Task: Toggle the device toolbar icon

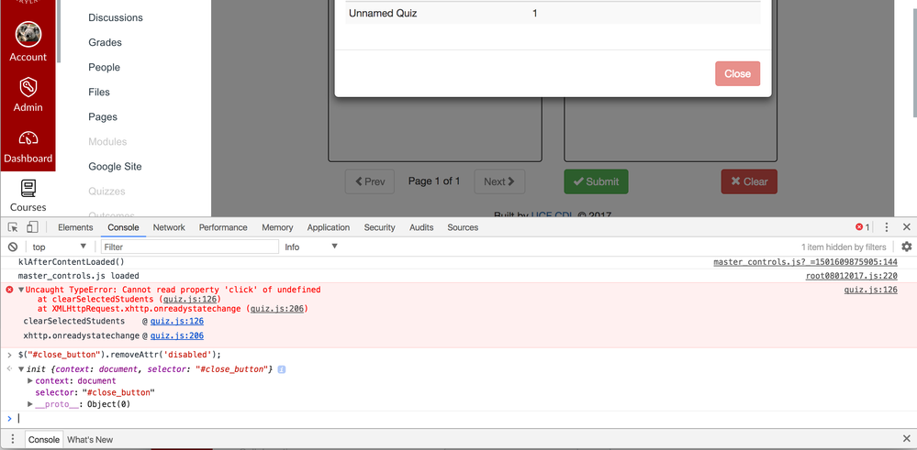Action: [32, 227]
